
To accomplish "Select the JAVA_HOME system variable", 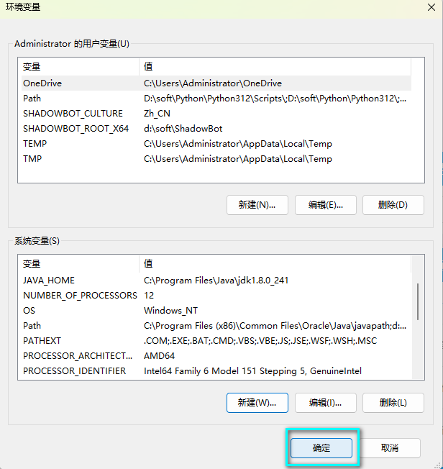I will pos(216,281).
